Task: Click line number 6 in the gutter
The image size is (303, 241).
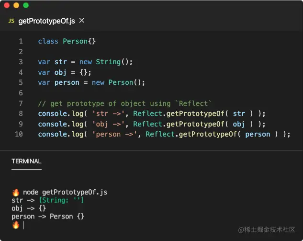Action: (x=21, y=93)
